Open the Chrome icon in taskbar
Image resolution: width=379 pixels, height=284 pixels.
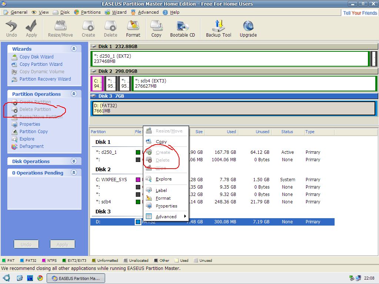(x=40, y=278)
